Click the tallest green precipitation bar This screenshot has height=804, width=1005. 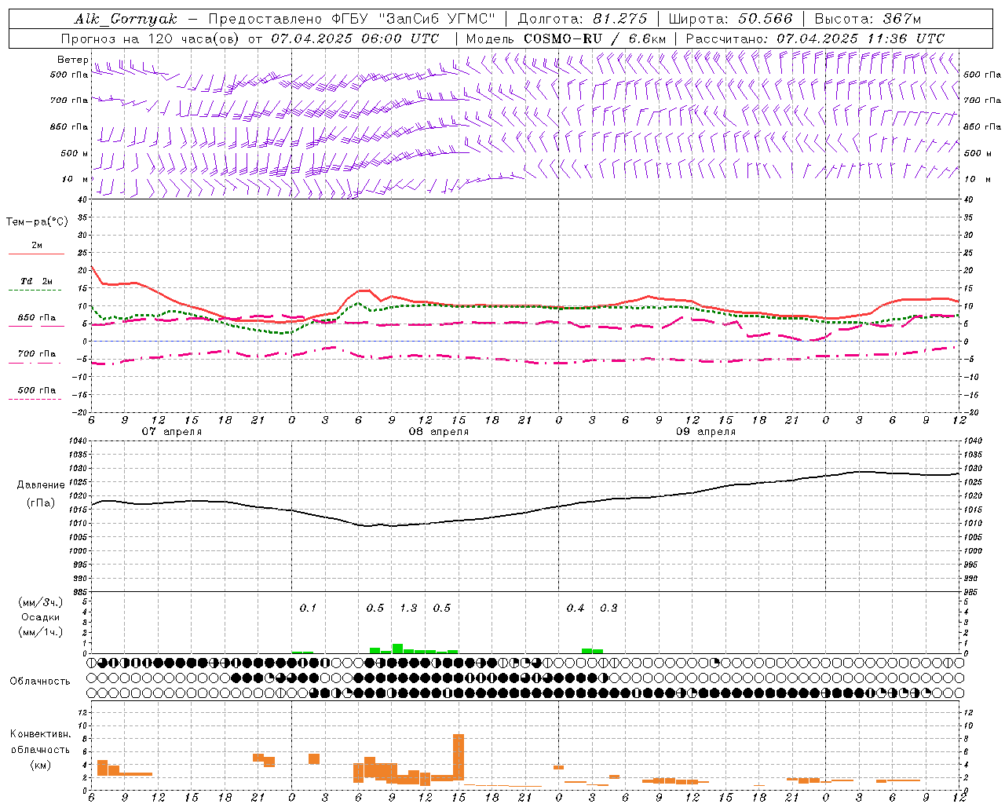(x=397, y=649)
